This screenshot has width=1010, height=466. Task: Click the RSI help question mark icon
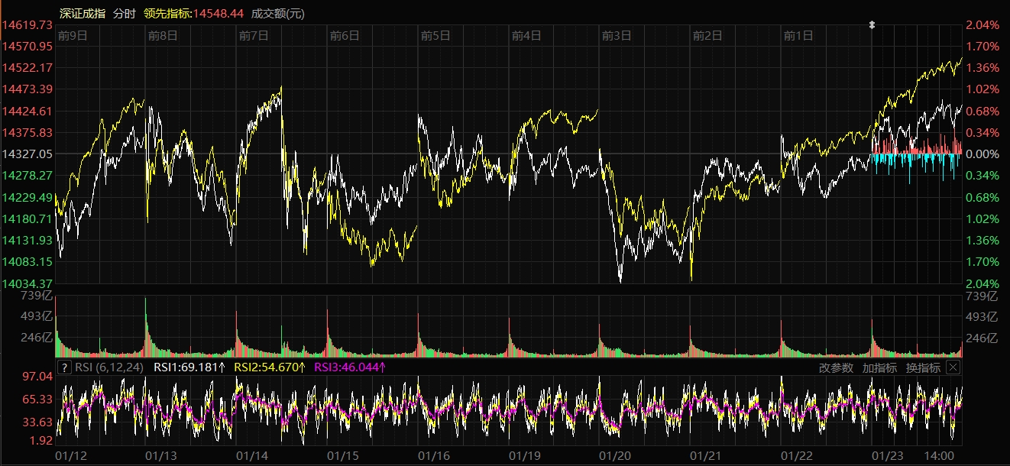pyautogui.click(x=64, y=367)
